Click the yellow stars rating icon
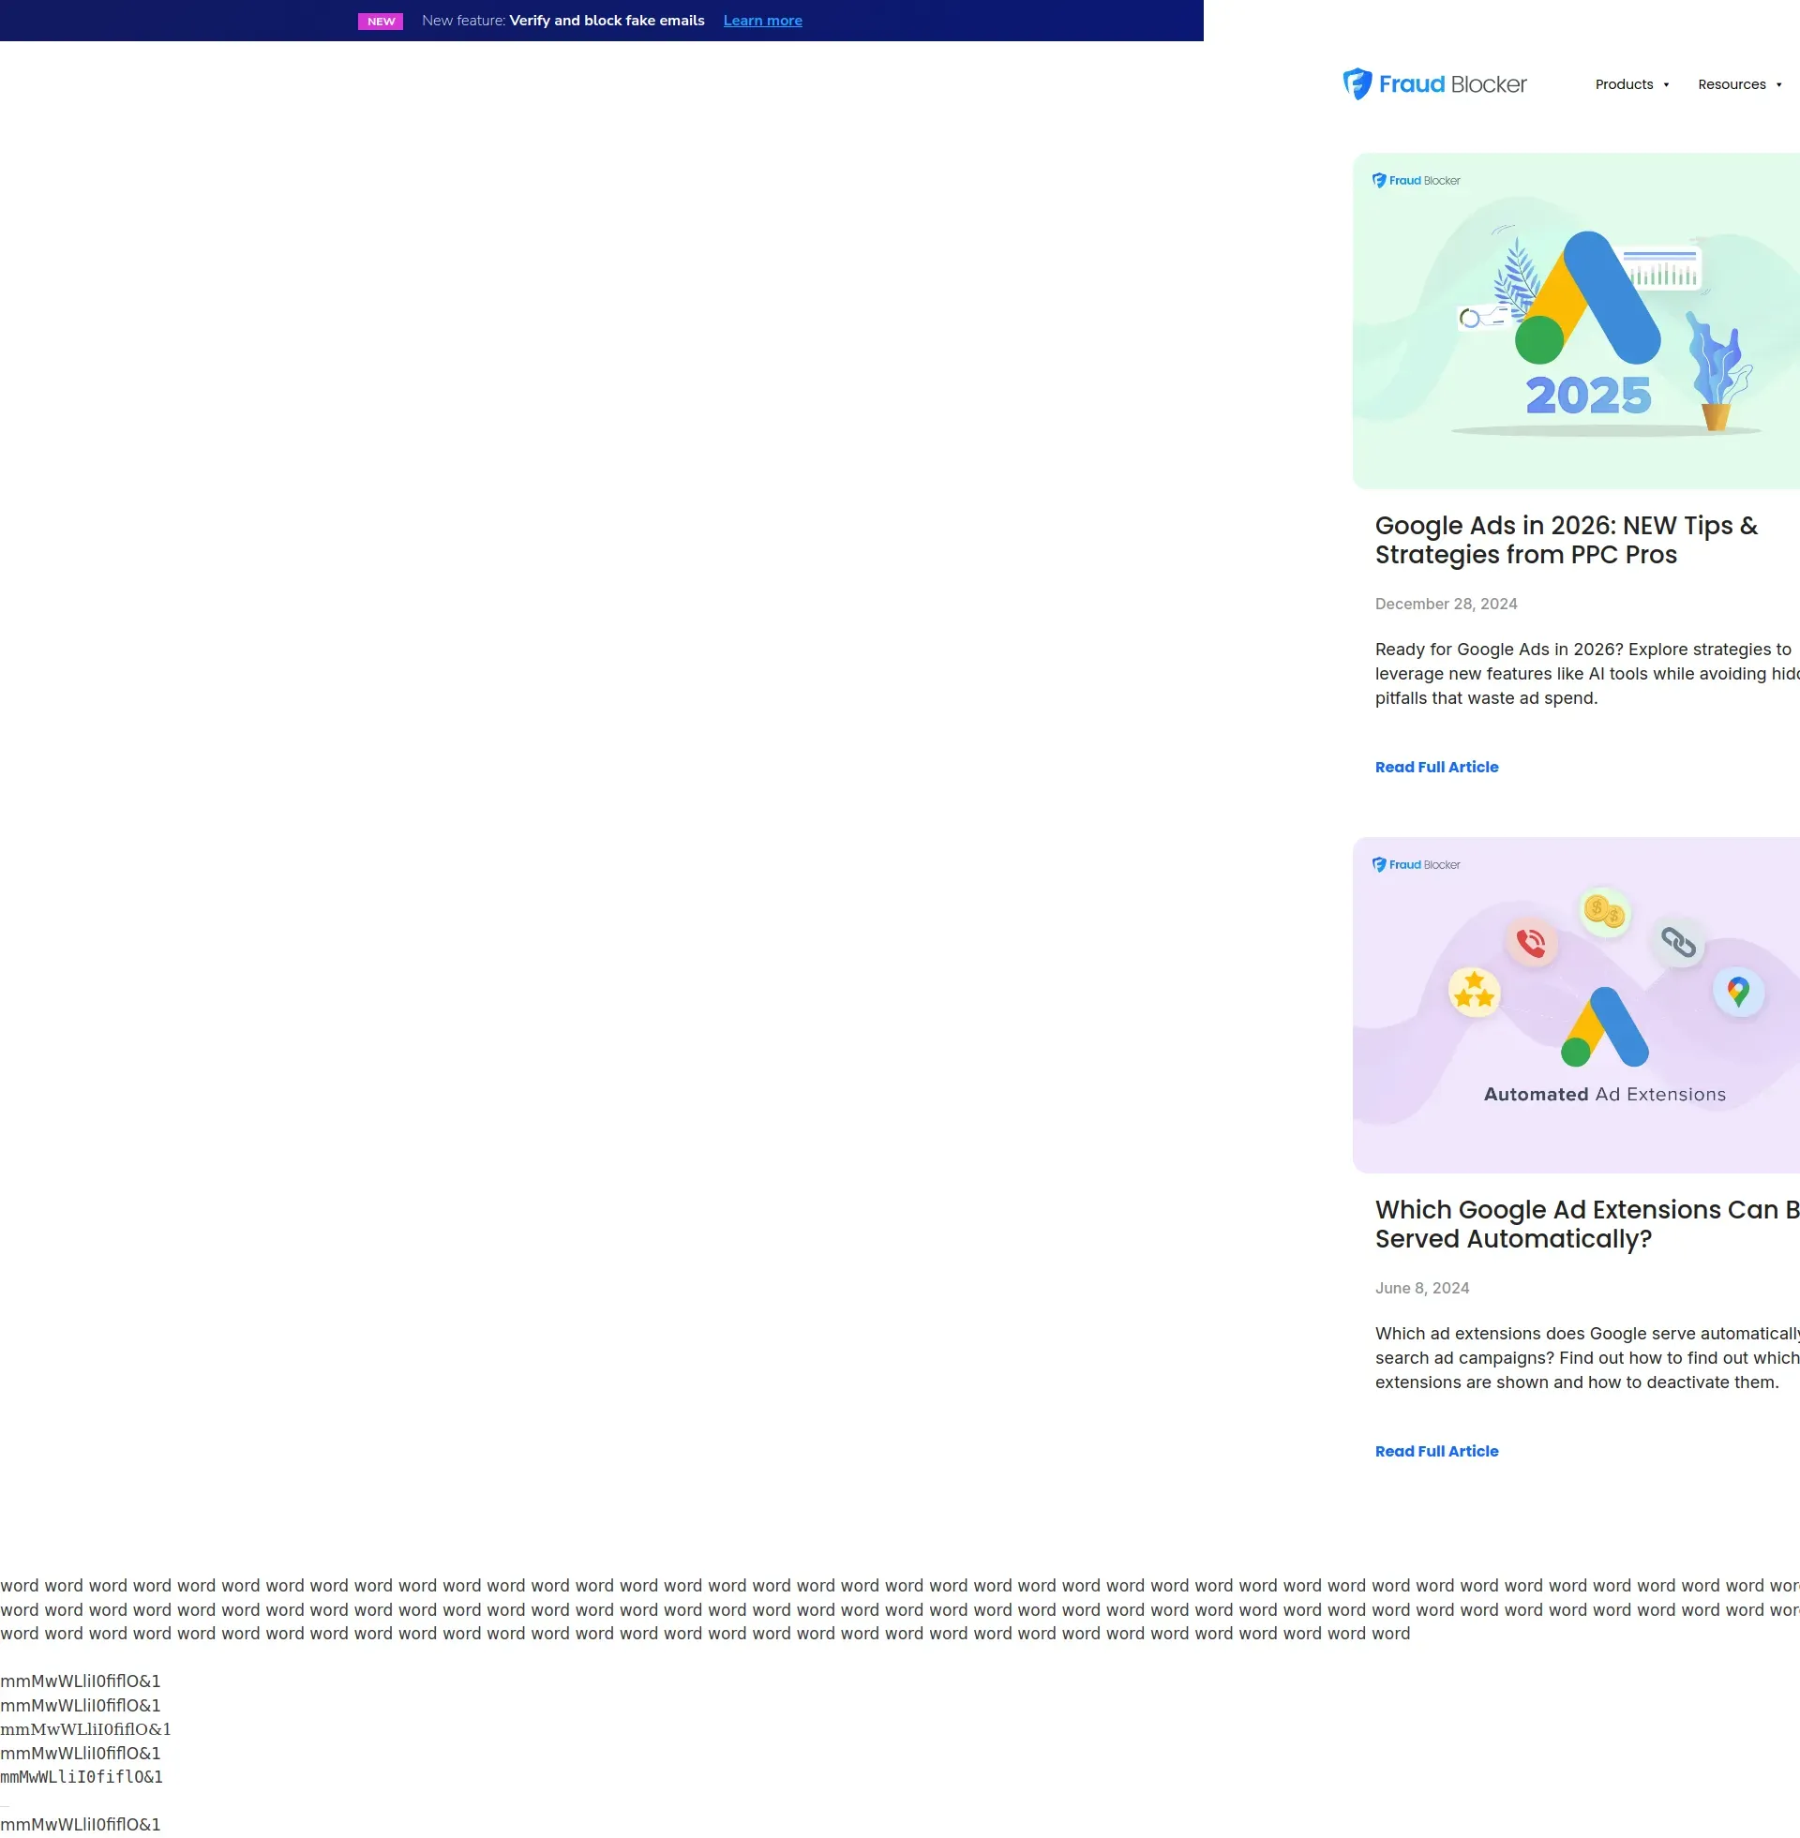Image resolution: width=1800 pixels, height=1838 pixels. [1474, 992]
